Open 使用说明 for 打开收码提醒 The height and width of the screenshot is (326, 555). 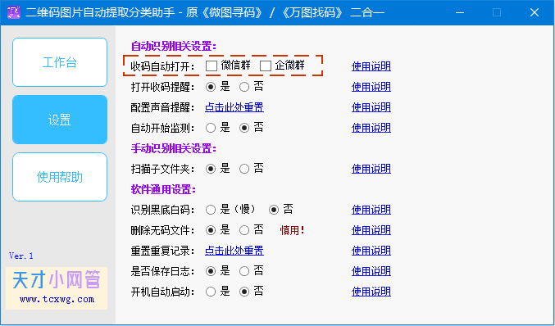click(371, 87)
